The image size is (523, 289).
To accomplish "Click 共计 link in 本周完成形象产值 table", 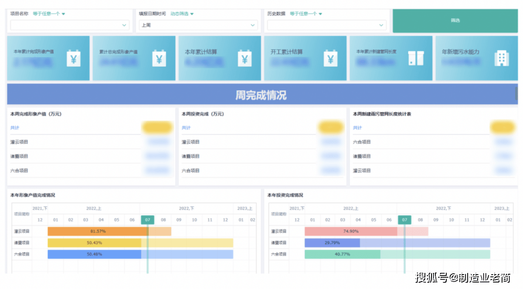I will point(15,128).
